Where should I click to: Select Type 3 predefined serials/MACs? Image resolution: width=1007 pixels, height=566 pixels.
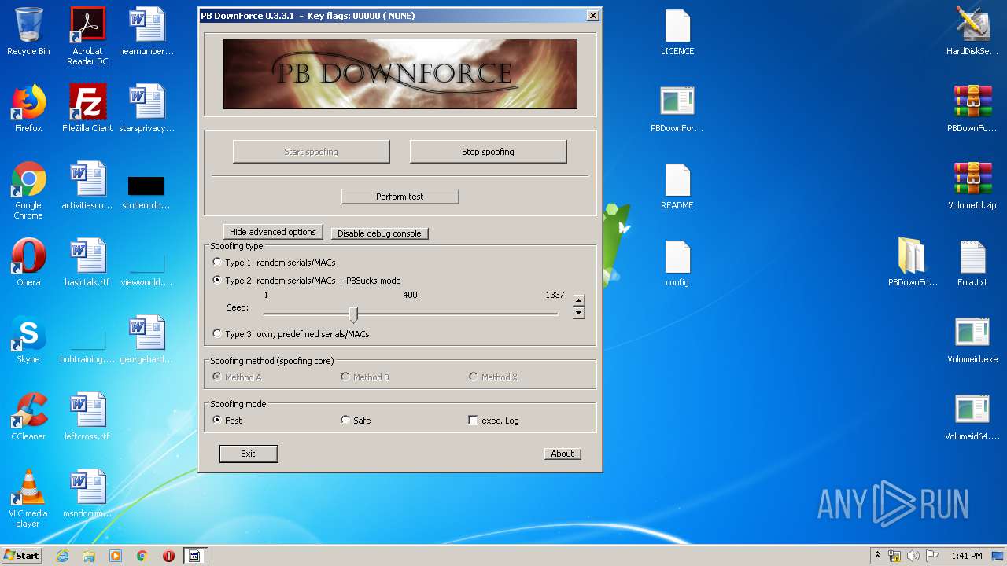291,334
